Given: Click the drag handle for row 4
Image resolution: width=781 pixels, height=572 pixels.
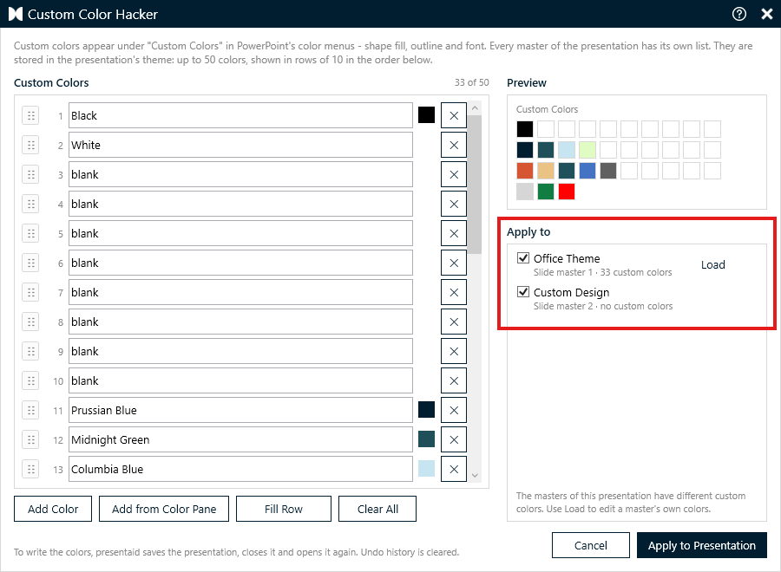Looking at the screenshot, I should click(x=31, y=204).
